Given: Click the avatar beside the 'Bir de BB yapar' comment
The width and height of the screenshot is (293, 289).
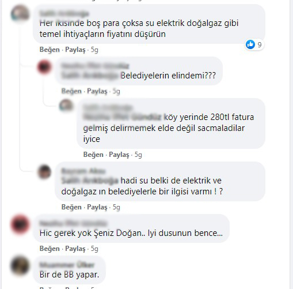Looking at the screenshot, I should pos(20,266).
